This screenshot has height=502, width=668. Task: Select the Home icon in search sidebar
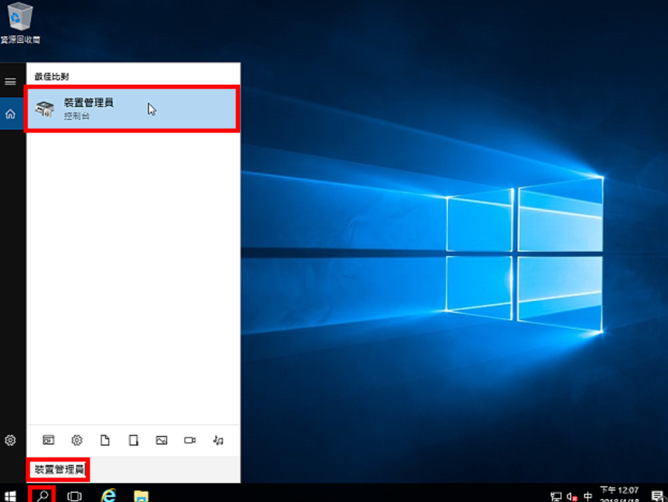click(10, 114)
